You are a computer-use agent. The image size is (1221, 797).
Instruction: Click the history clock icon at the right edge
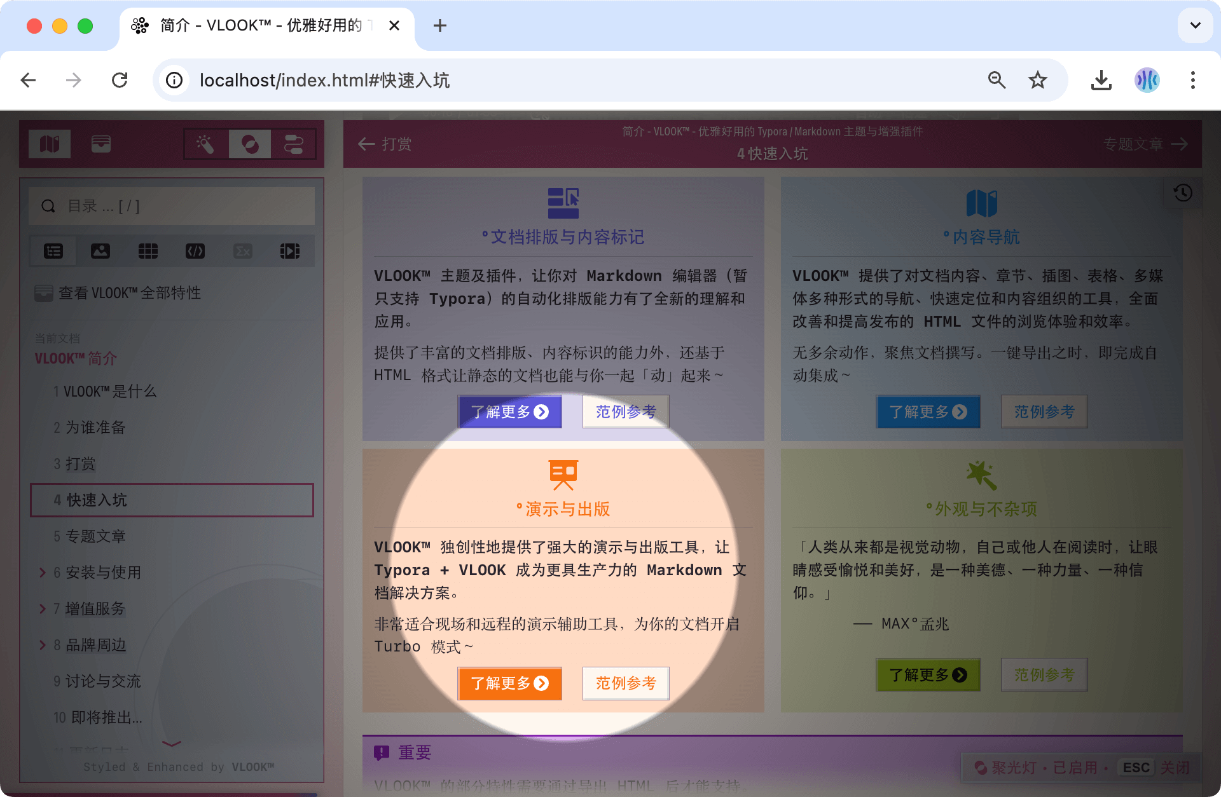pos(1183,193)
